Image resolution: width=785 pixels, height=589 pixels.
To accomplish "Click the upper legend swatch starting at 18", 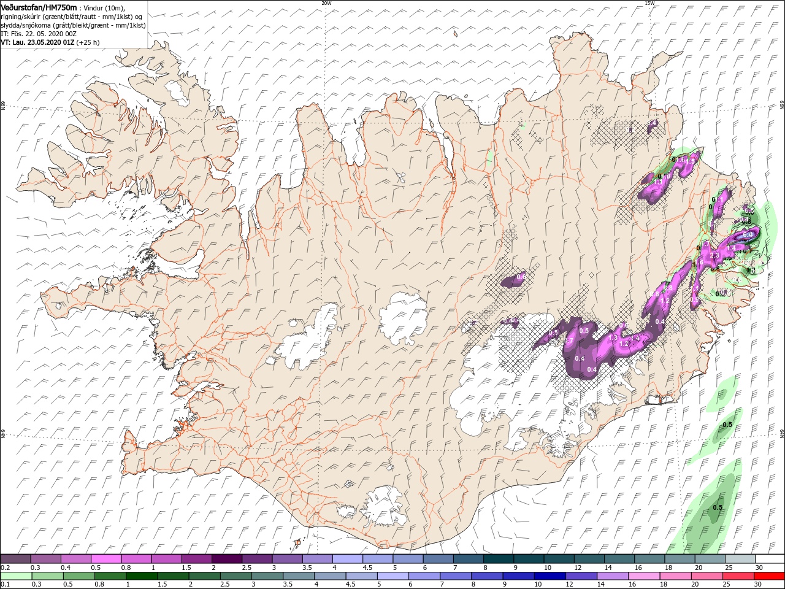I will coord(679,559).
